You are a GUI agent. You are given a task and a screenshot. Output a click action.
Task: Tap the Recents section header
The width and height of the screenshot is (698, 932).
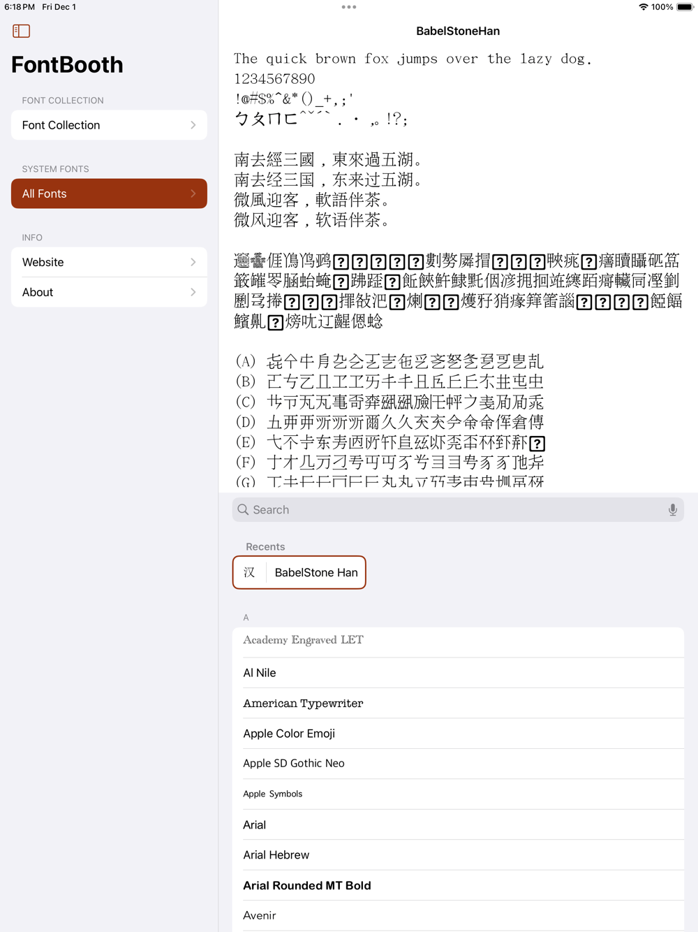pos(265,547)
